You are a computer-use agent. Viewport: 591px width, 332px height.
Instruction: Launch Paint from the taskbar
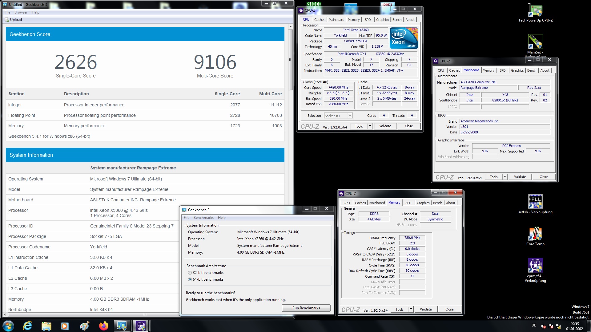84,326
